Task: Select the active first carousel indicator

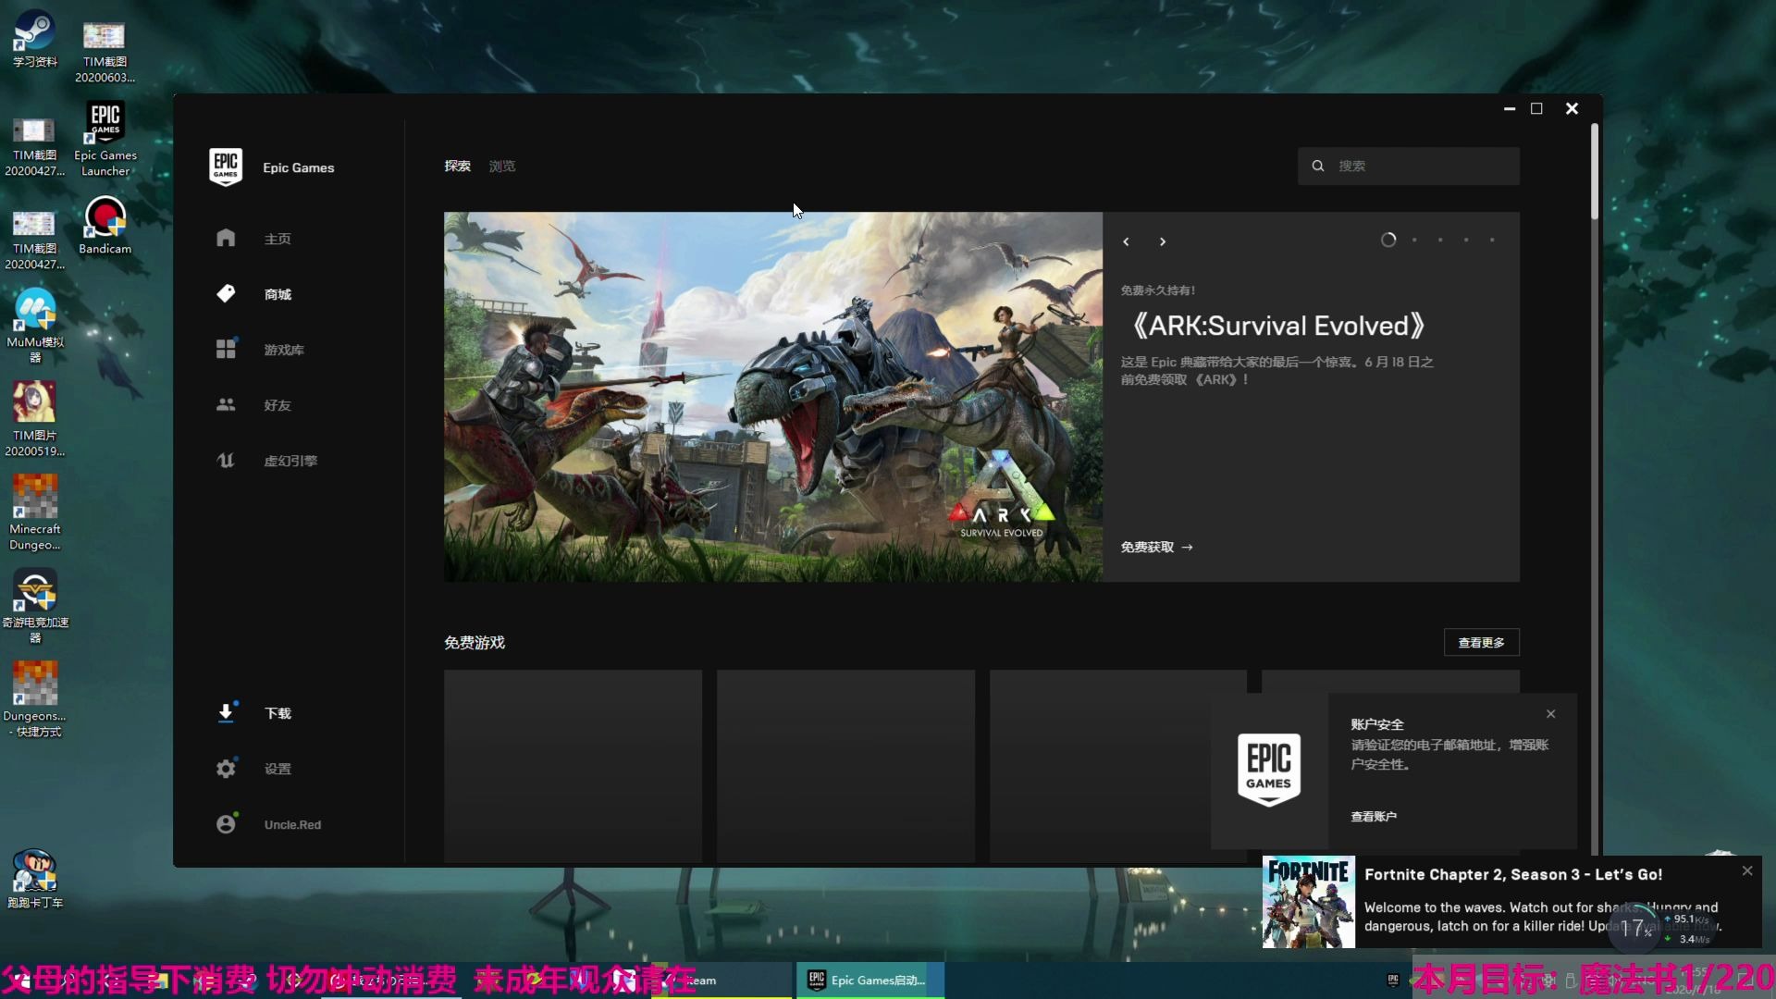Action: (x=1388, y=240)
